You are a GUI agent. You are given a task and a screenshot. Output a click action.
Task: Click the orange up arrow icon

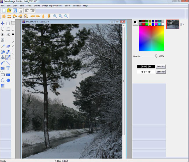(43, 16)
